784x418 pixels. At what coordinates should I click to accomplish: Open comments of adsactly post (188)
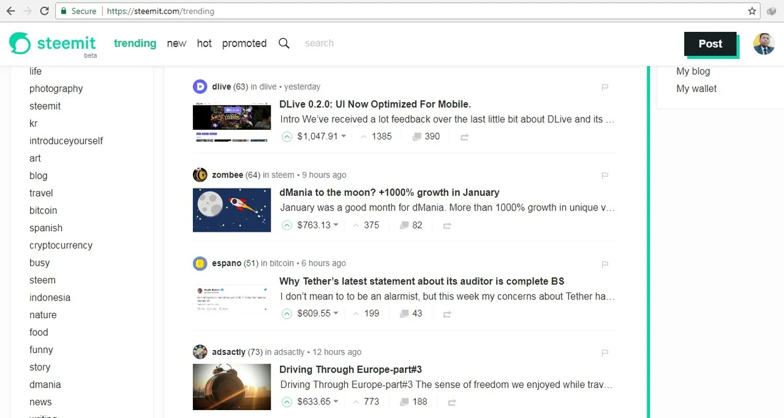click(x=413, y=402)
